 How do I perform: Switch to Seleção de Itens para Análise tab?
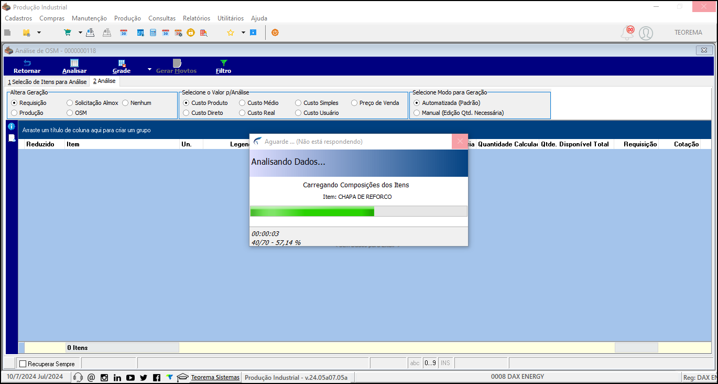point(47,82)
